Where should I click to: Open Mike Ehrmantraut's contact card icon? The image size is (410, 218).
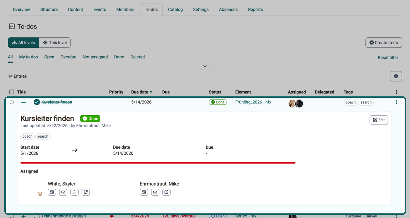[x=144, y=192]
